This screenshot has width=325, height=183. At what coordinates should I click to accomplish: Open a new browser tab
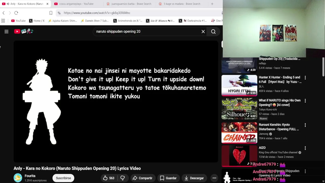click(x=212, y=4)
